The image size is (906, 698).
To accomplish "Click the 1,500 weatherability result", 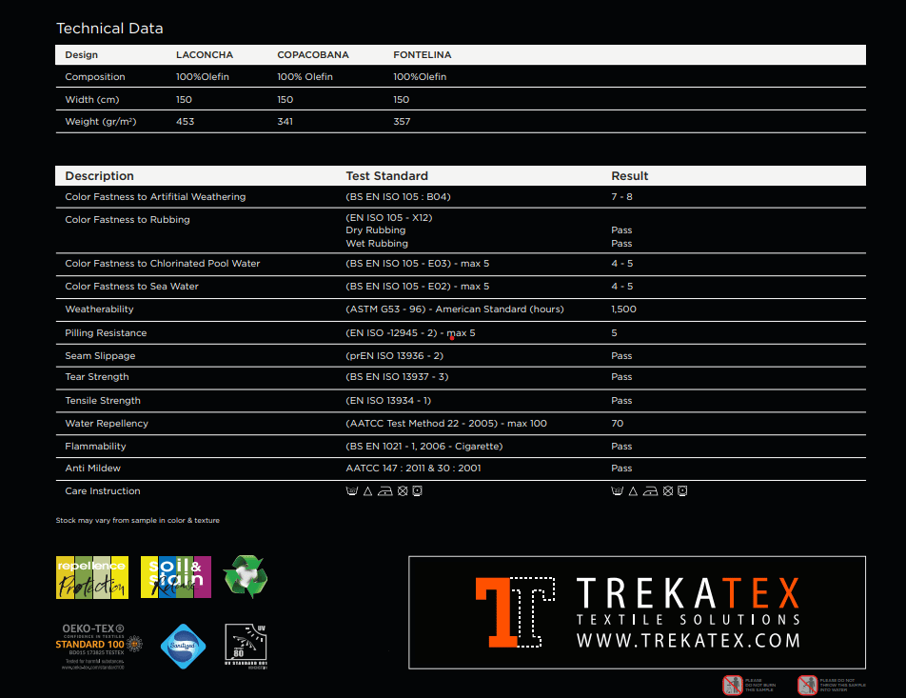I will (x=623, y=309).
